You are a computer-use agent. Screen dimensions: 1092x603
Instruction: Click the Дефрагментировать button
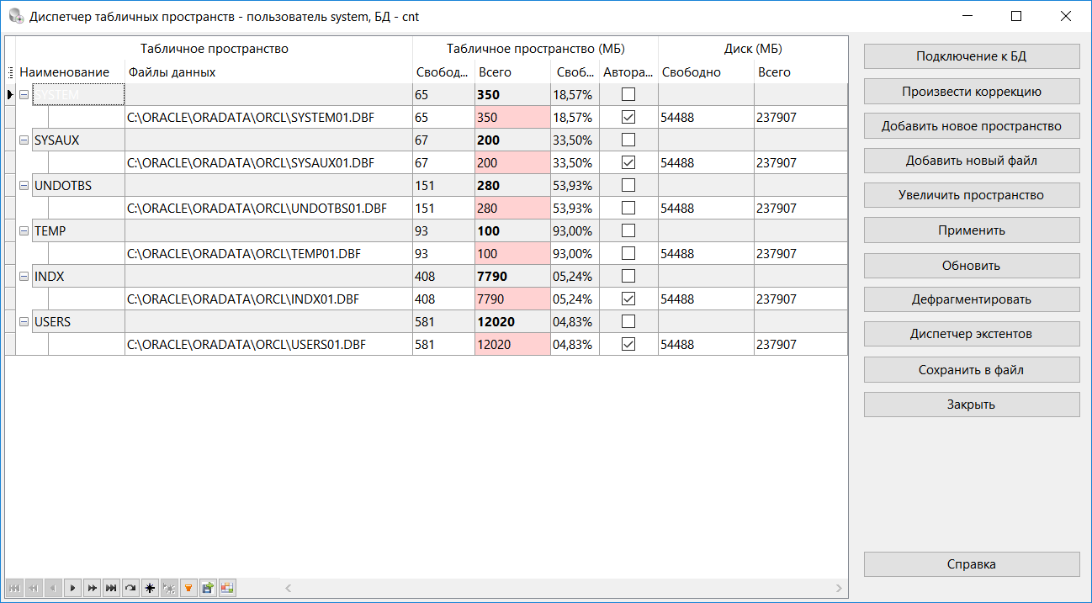[972, 299]
